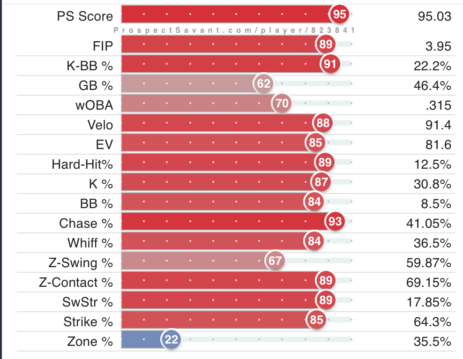463x359 pixels.
Task: Click the Z-Swing % 67 percentile bubble
Action: tap(275, 261)
